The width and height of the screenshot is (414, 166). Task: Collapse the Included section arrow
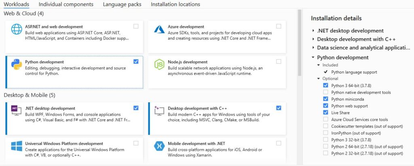click(x=319, y=65)
